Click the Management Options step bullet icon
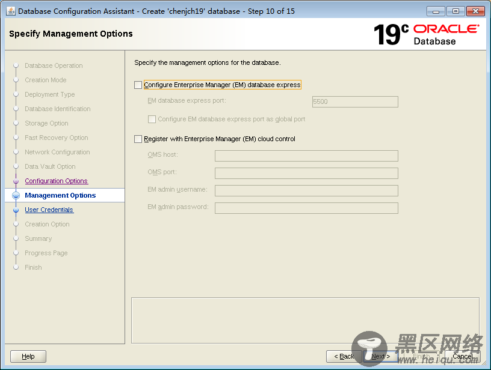Image resolution: width=491 pixels, height=370 pixels. [16, 196]
